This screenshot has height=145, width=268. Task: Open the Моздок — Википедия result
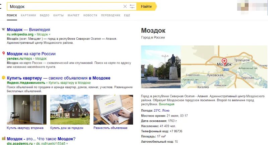click(28, 30)
